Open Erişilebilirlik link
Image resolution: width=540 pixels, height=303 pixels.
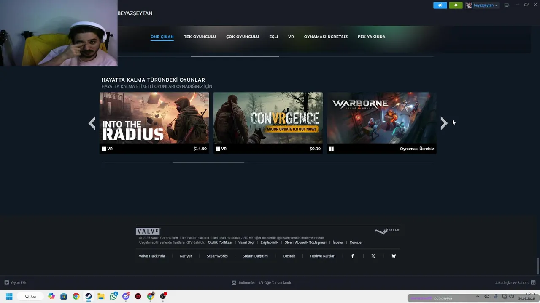click(269, 242)
